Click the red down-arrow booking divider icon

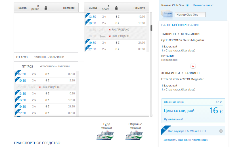coord(193,66)
